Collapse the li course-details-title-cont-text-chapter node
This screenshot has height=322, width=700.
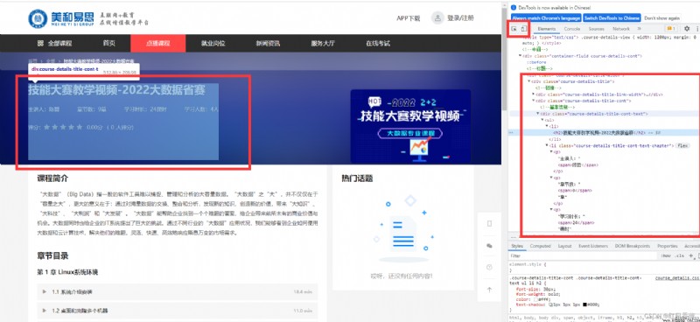pyautogui.click(x=547, y=145)
